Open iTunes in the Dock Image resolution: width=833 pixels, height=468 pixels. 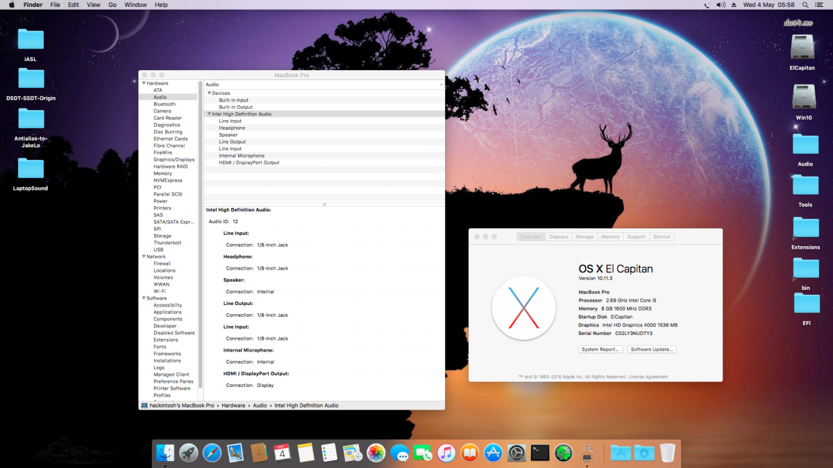[446, 453]
